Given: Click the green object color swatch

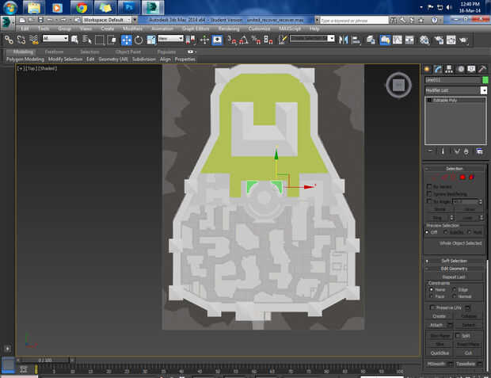Looking at the screenshot, I should click(485, 80).
